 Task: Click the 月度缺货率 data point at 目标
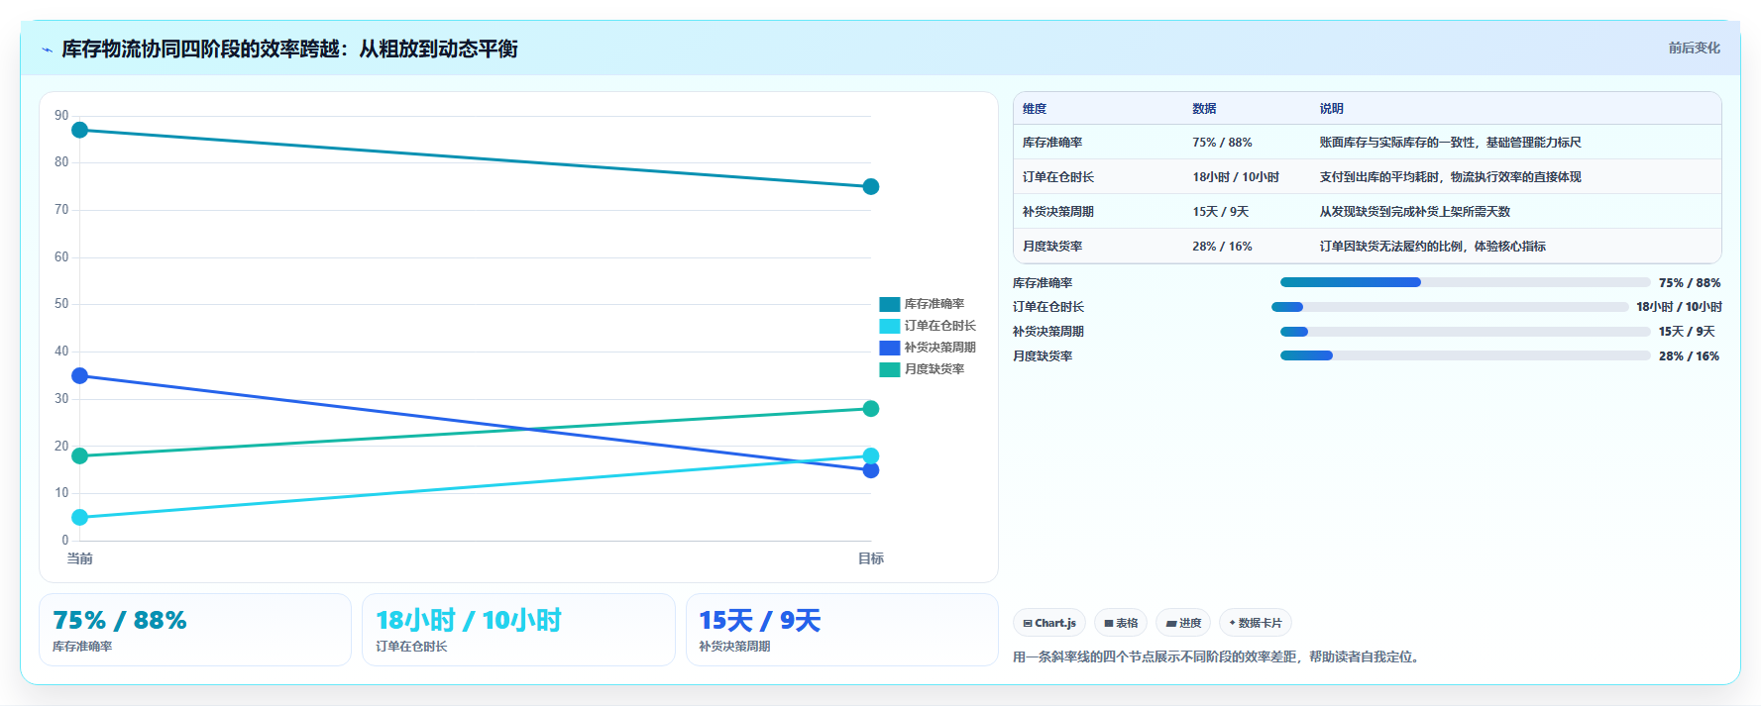tap(871, 408)
